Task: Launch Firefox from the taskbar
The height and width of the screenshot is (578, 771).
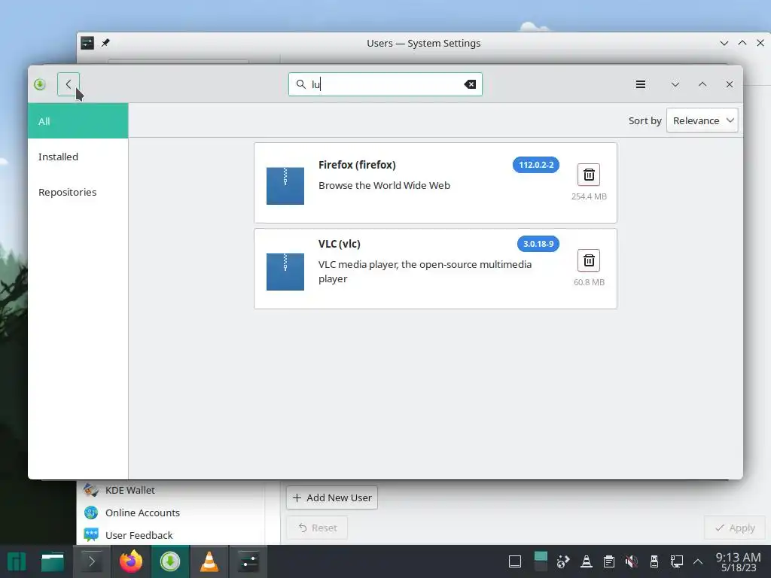Action: (131, 561)
